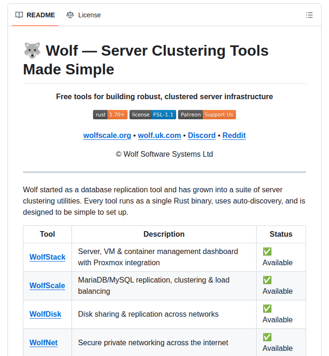Open the wolfscale.org link
The height and width of the screenshot is (356, 329).
click(x=107, y=135)
